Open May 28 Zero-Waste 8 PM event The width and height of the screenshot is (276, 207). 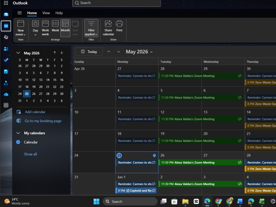point(261,169)
